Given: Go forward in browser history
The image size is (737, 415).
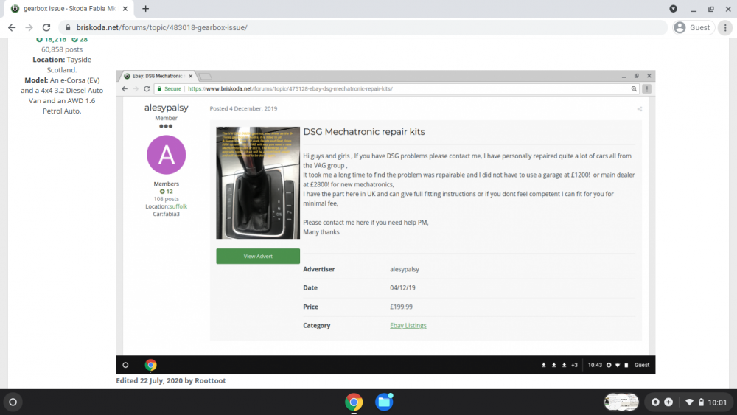Looking at the screenshot, I should pos(29,28).
